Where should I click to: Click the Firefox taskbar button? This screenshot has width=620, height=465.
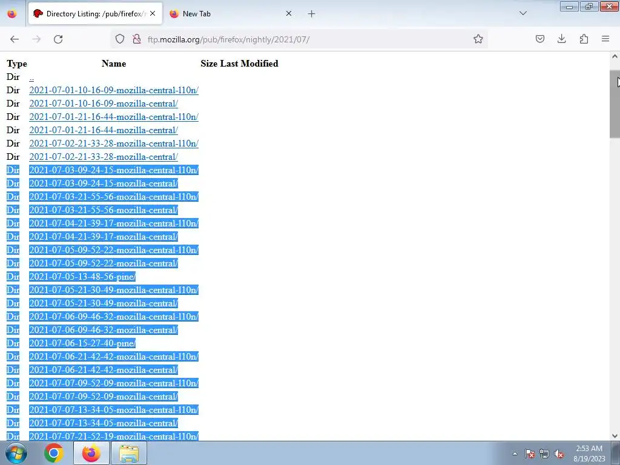(x=91, y=453)
